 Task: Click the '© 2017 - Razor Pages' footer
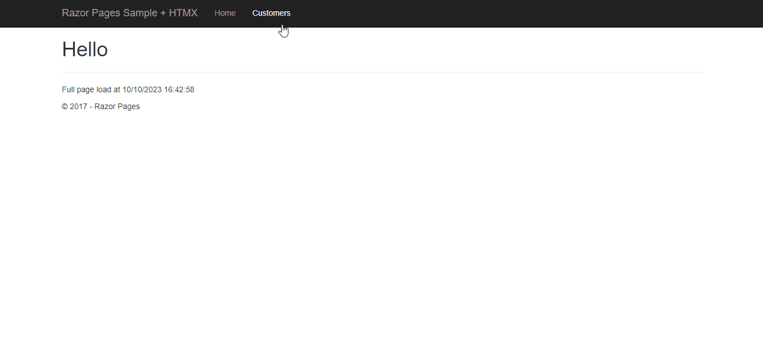coord(101,106)
